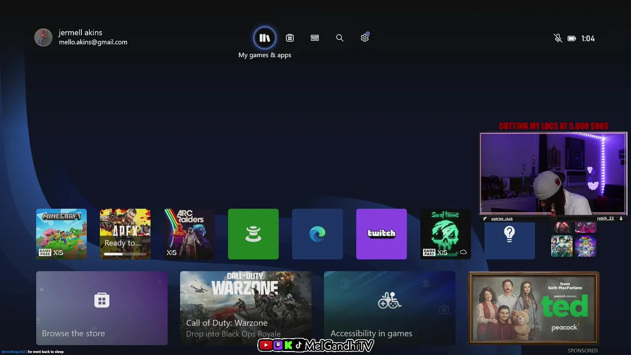The height and width of the screenshot is (355, 631).
Task: Open the Game Pass icon in top bar
Action: (315, 38)
